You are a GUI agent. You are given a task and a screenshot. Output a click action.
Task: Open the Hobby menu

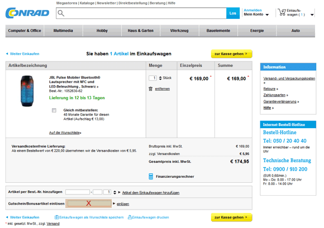pos(102,31)
